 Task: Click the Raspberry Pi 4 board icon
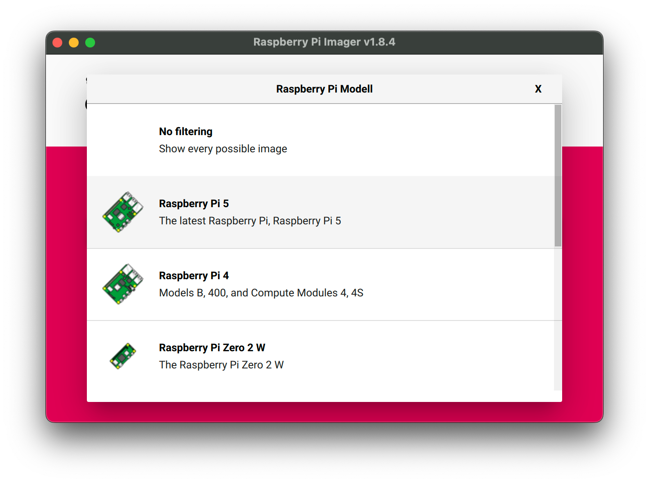point(123,284)
